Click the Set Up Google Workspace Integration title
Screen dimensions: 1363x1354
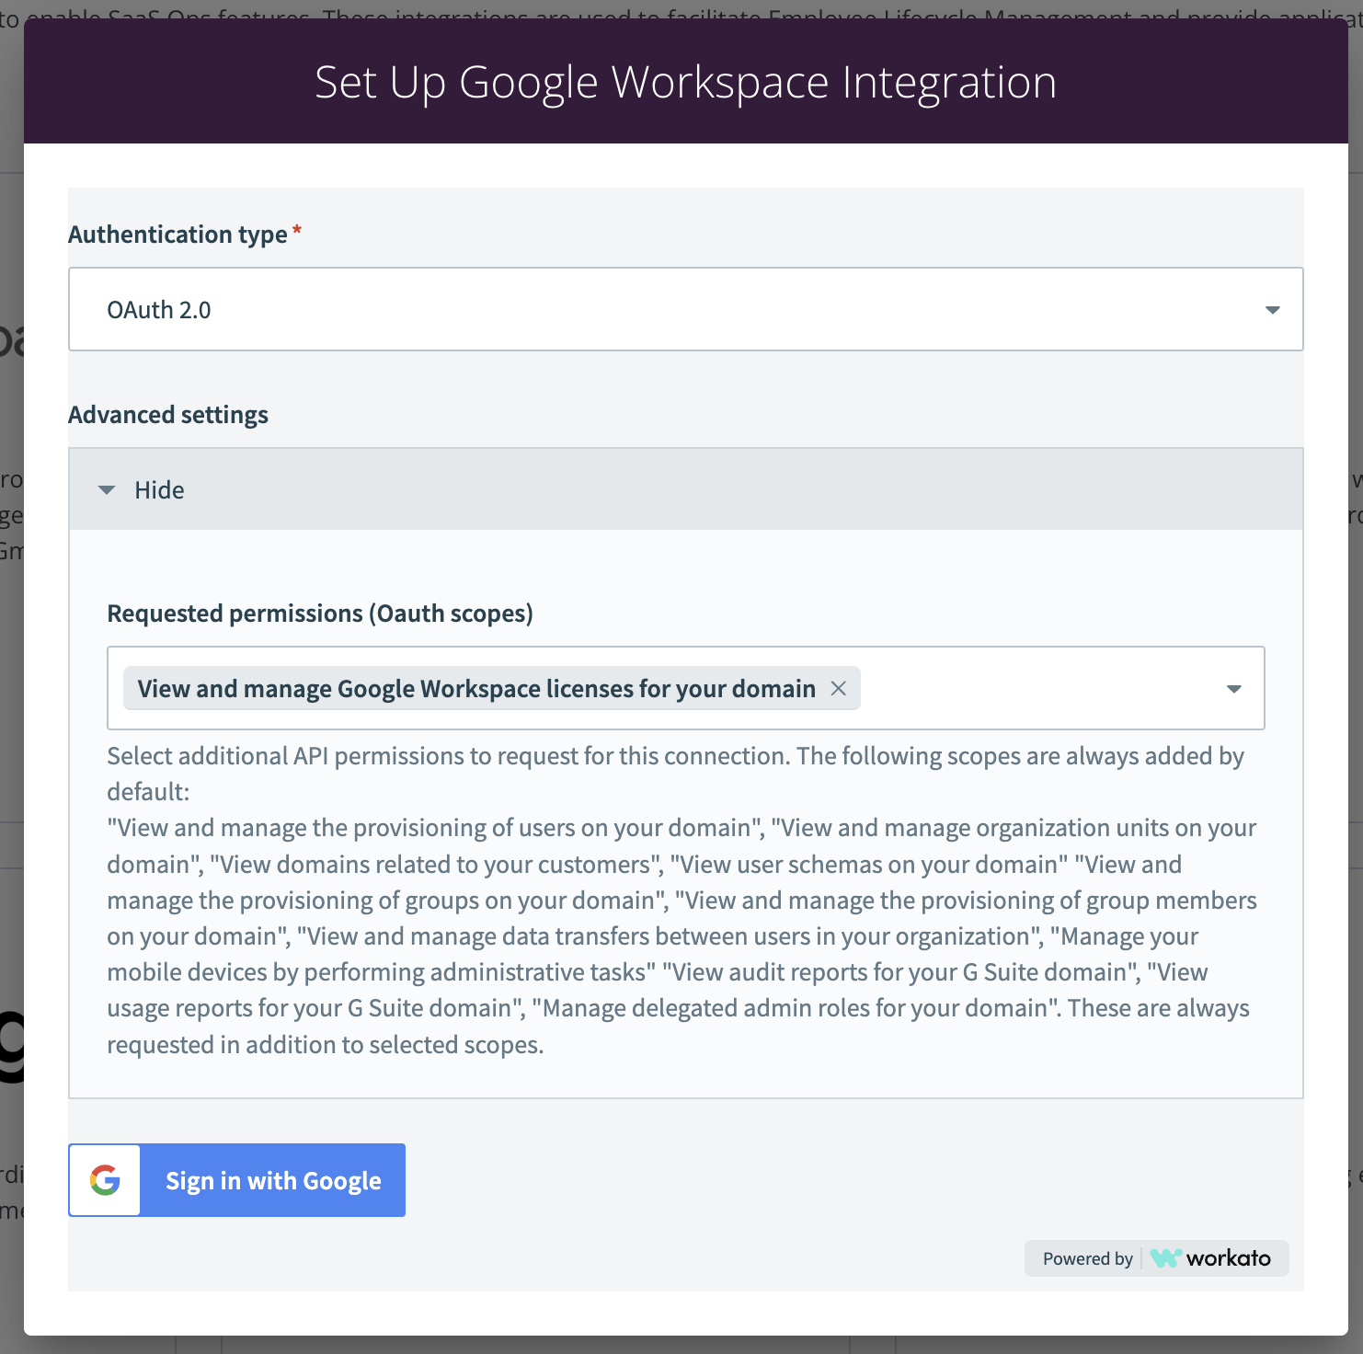tap(685, 82)
